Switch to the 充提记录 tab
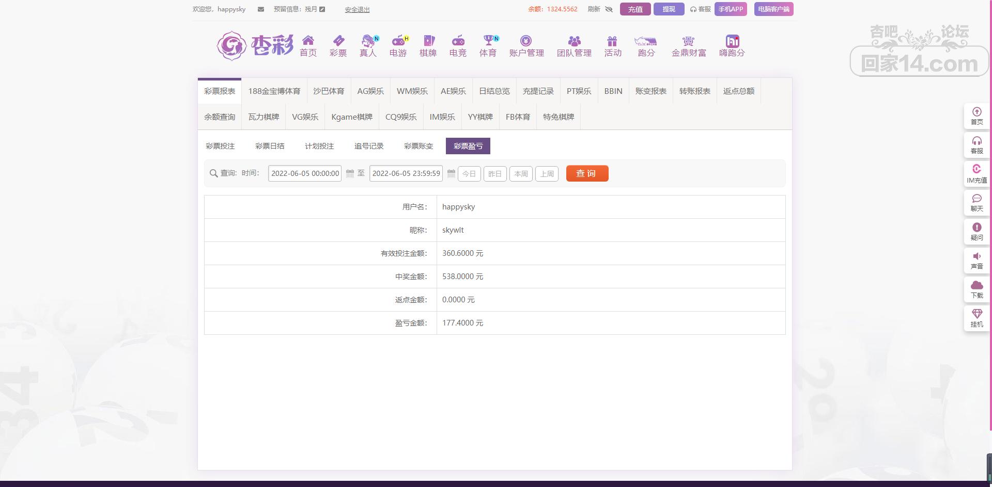The width and height of the screenshot is (992, 487). click(x=538, y=91)
